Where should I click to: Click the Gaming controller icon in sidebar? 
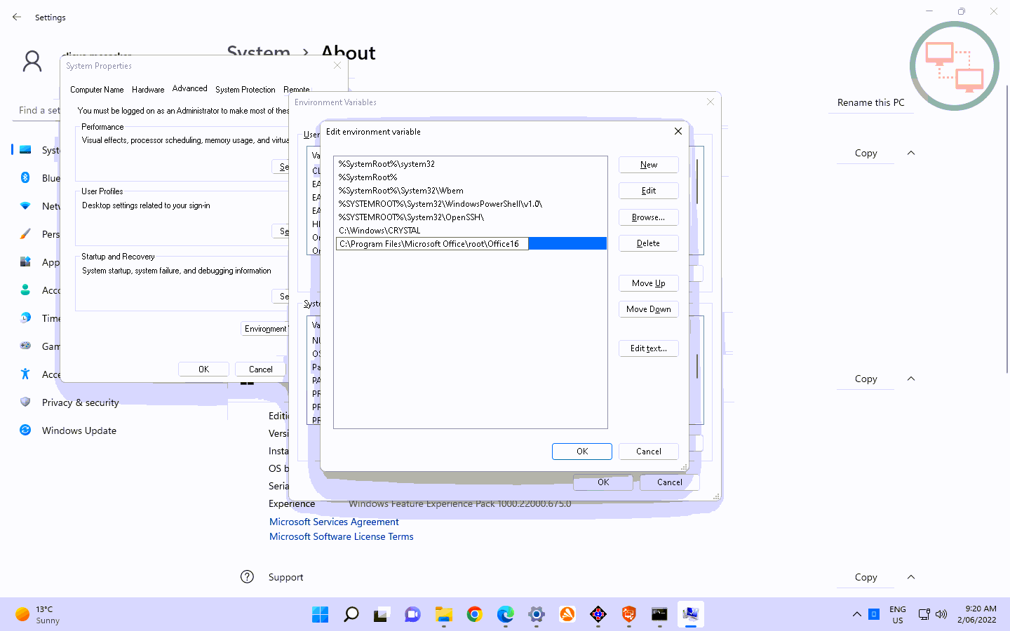[x=25, y=346]
